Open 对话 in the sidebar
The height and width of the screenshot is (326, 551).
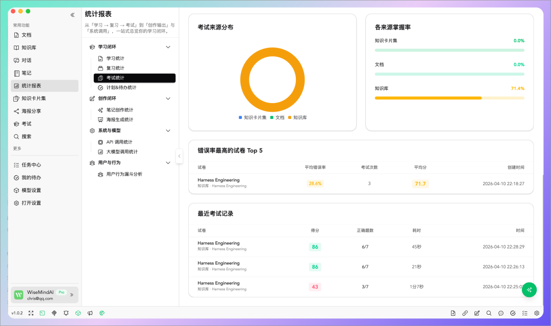click(44, 60)
